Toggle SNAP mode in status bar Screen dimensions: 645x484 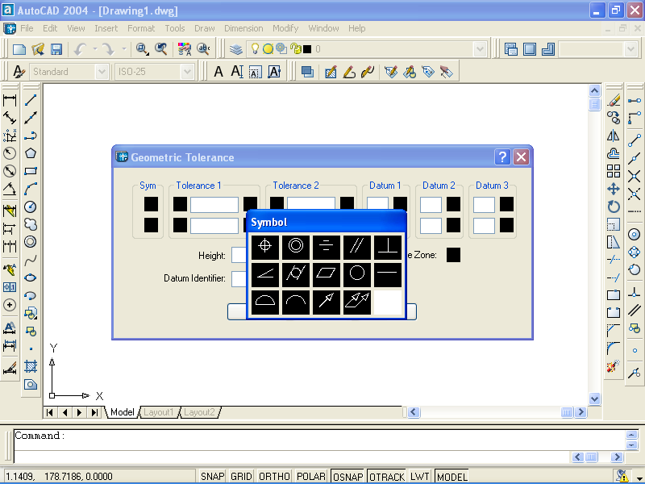[212, 477]
